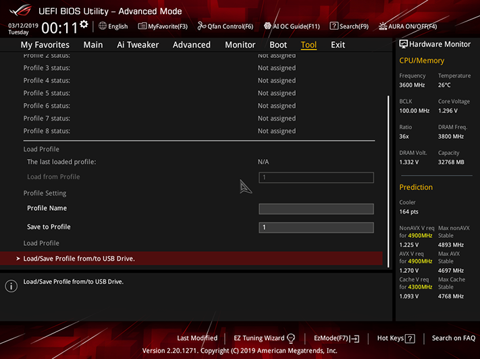This screenshot has width=480, height=359.
Task: Open AI OC Guide brain icon
Action: (x=267, y=26)
